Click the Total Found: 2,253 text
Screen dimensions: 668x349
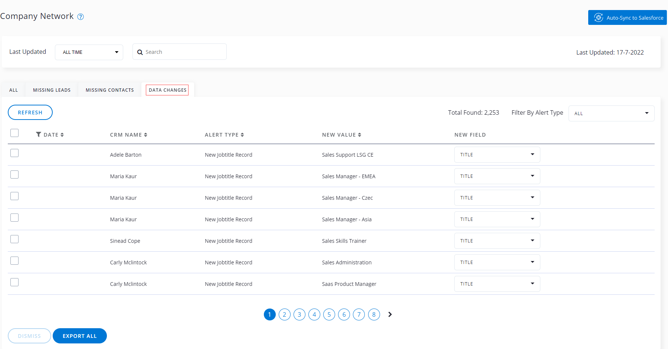pyautogui.click(x=474, y=112)
